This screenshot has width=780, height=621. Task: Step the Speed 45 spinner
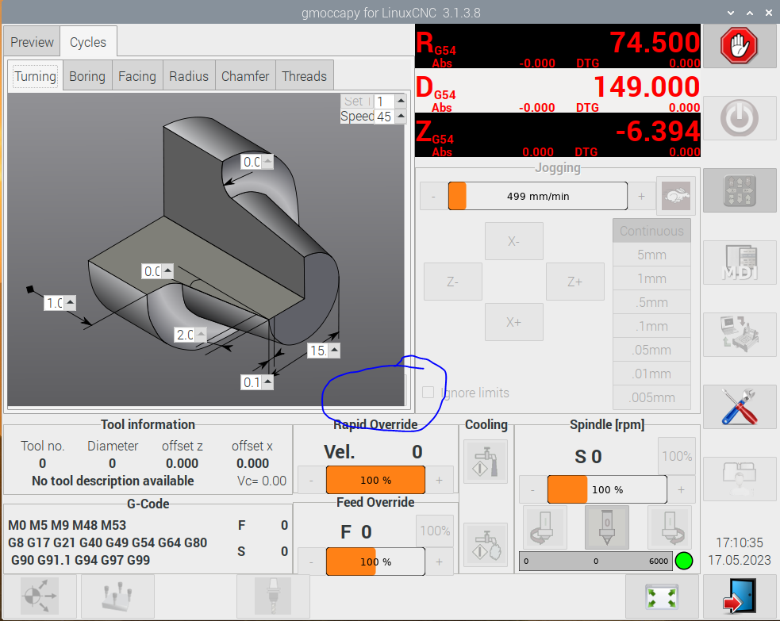(x=401, y=117)
